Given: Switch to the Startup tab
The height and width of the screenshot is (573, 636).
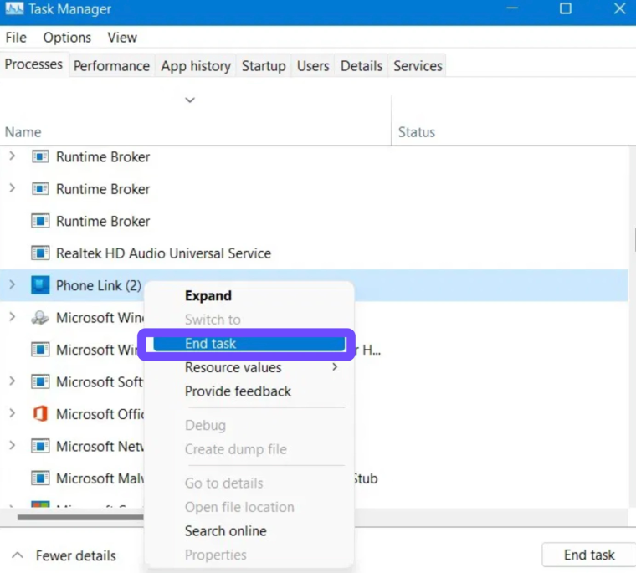Looking at the screenshot, I should point(264,66).
